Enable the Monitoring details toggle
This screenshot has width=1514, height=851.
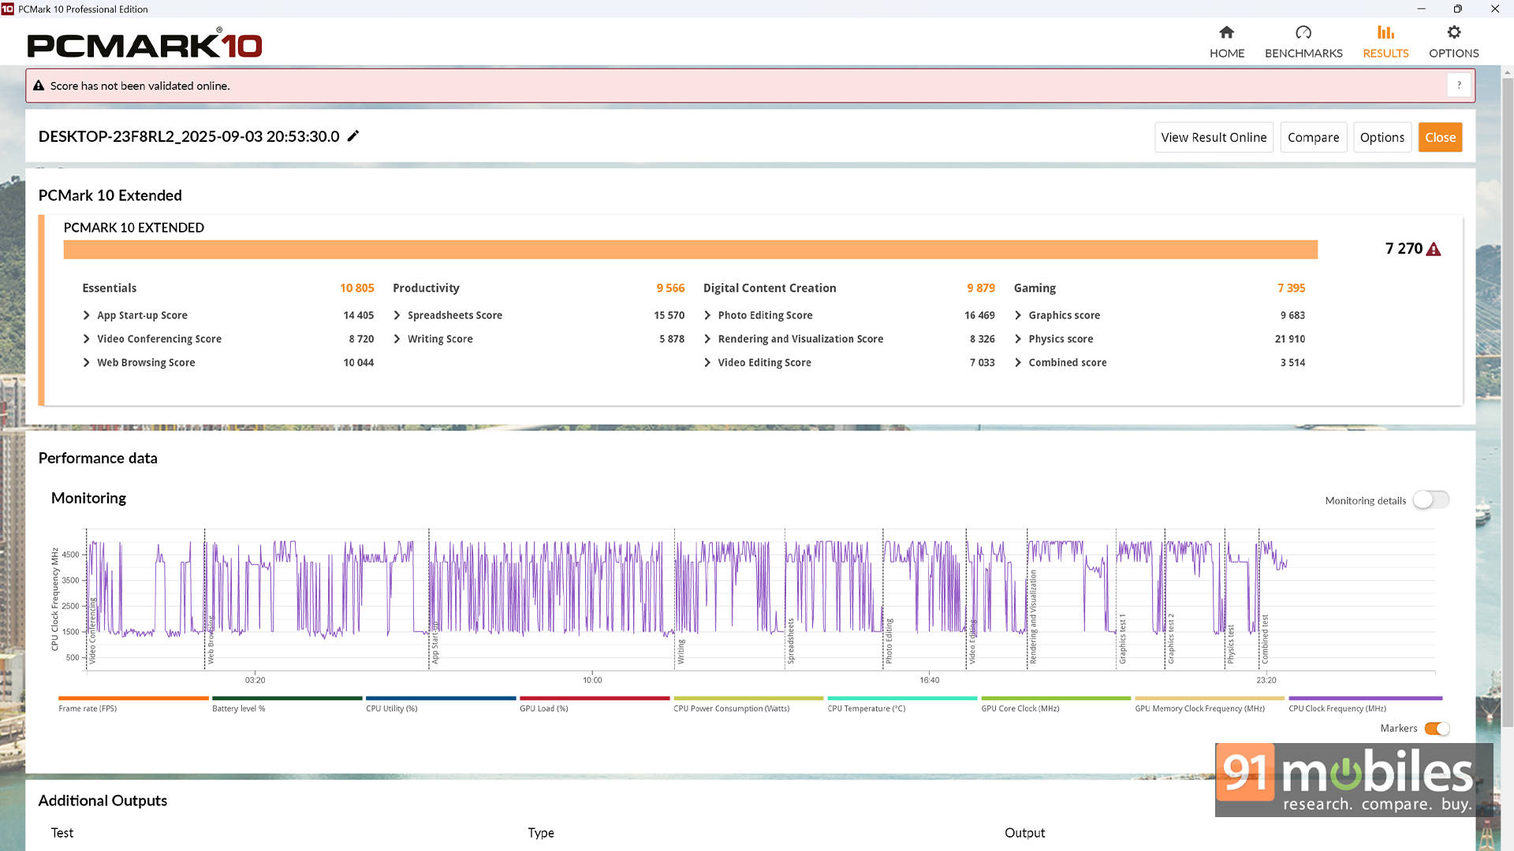point(1430,500)
